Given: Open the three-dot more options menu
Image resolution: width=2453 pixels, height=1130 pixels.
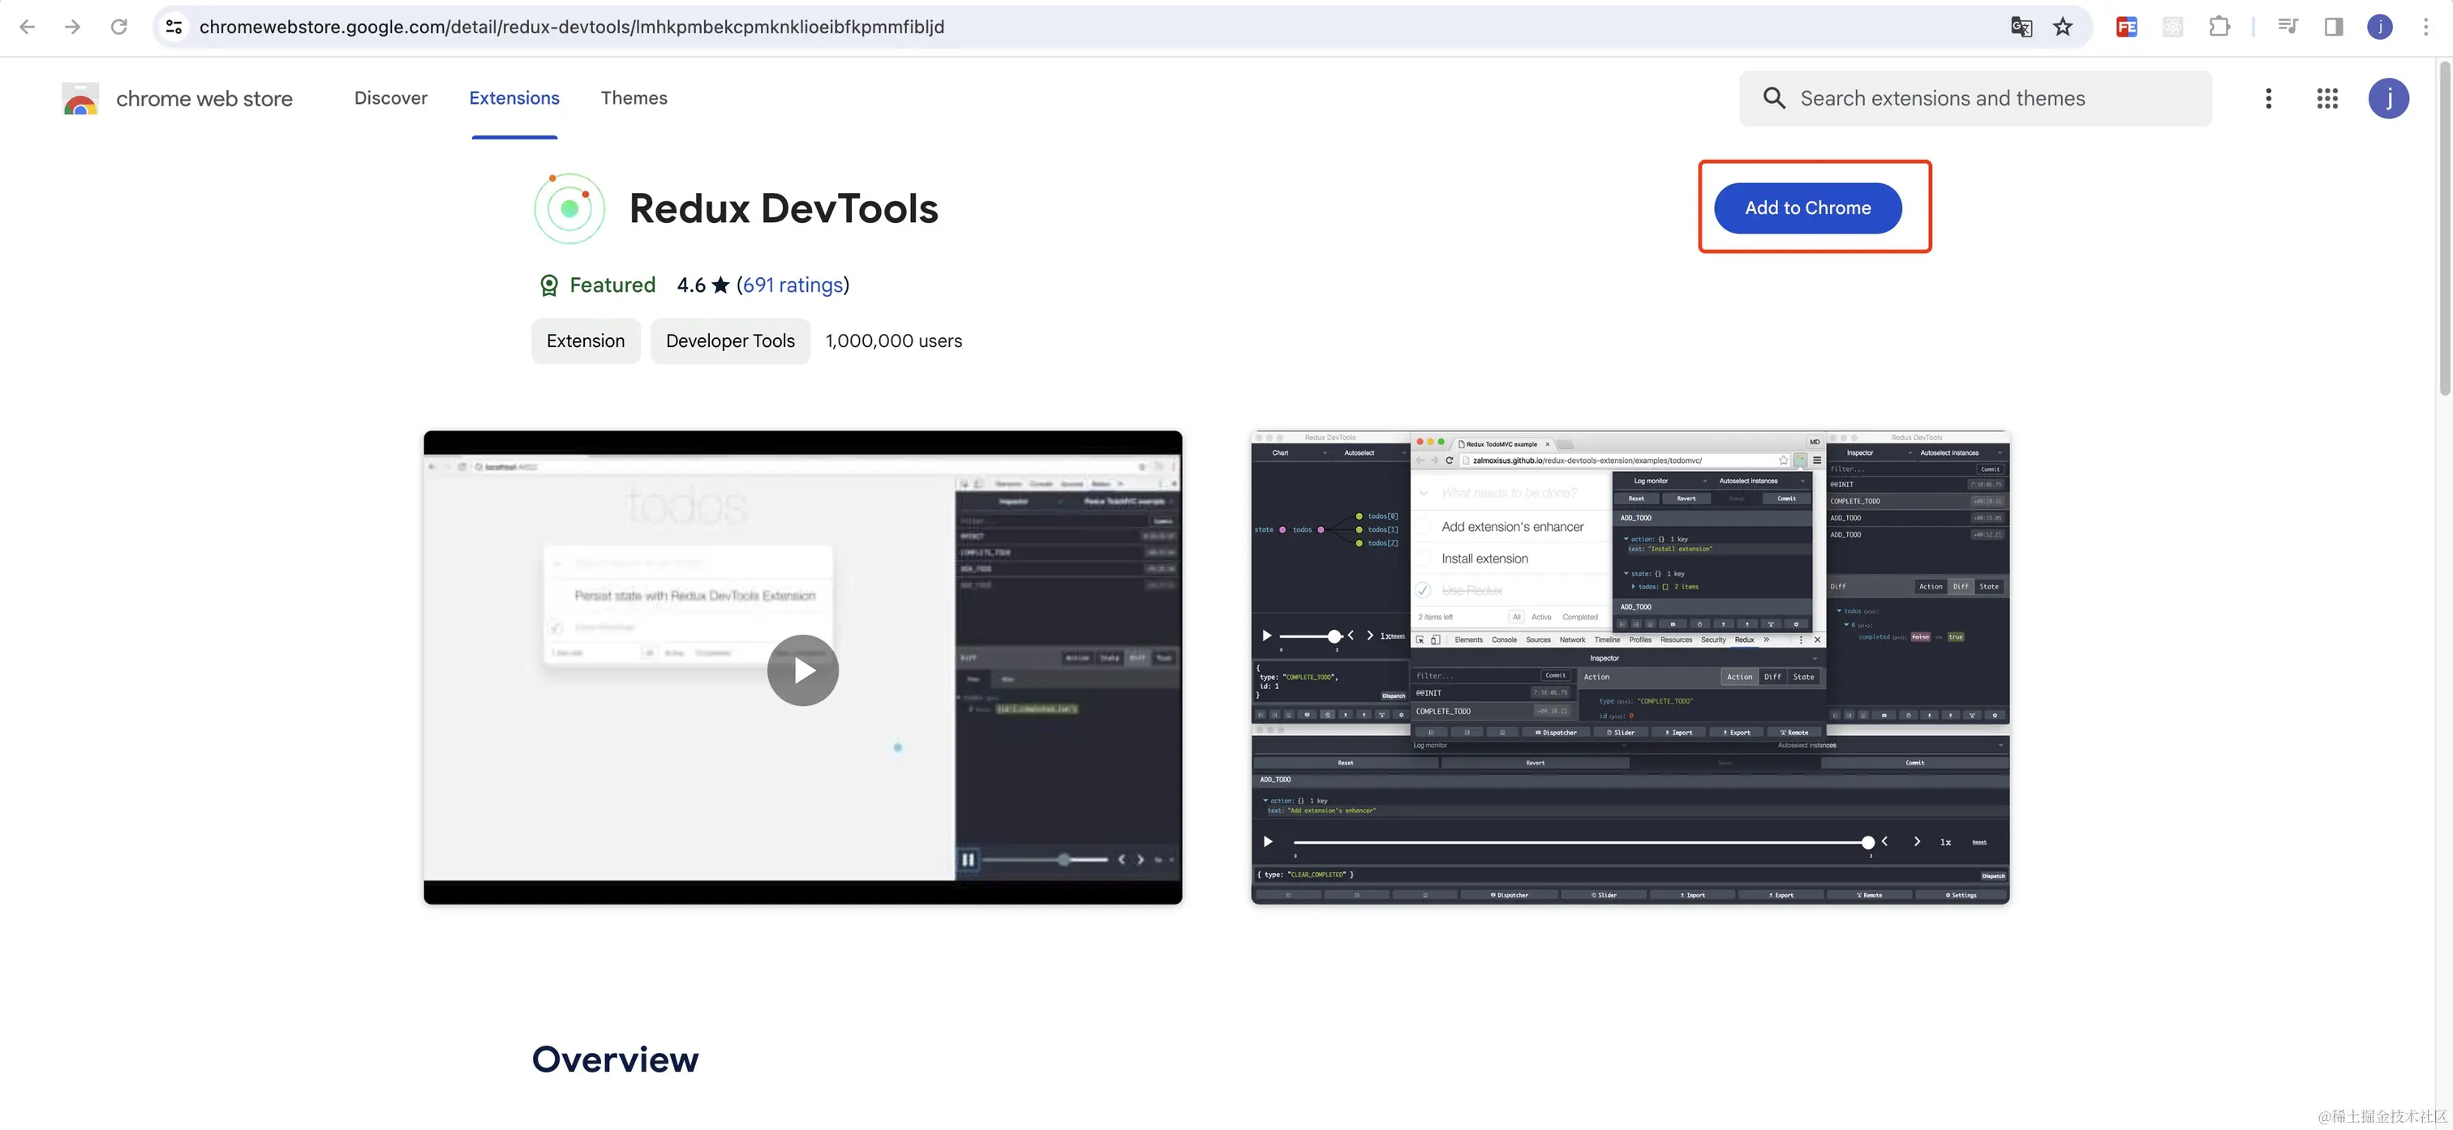Looking at the screenshot, I should (2268, 98).
